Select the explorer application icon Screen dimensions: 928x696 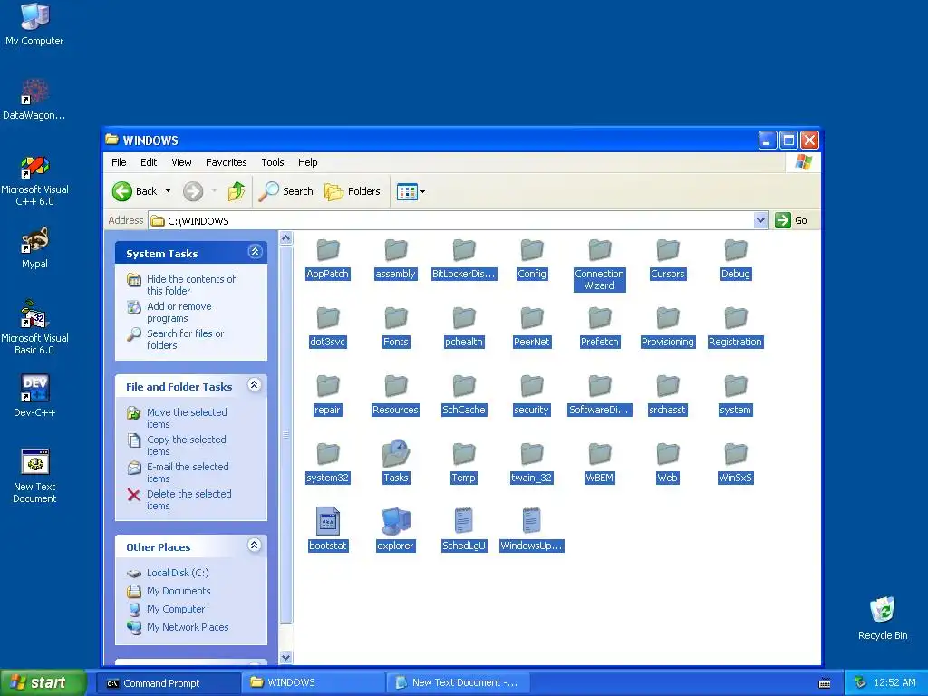(x=396, y=521)
